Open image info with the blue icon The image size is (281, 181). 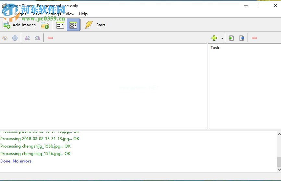tap(15, 38)
